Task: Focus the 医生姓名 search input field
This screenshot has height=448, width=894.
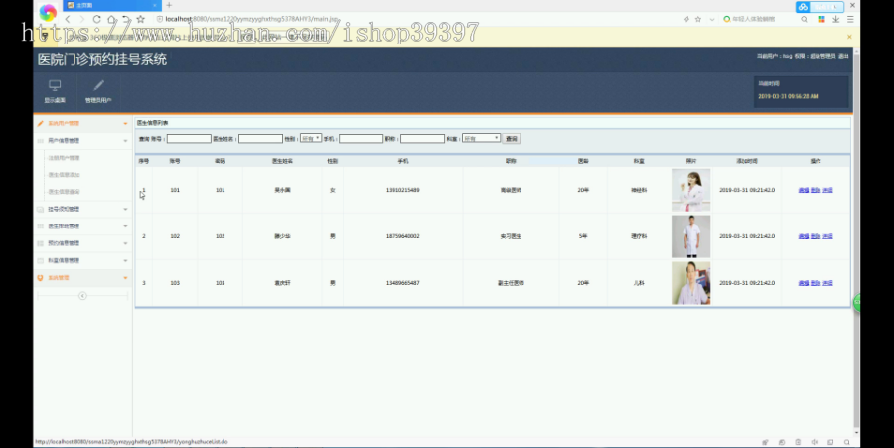Action: click(260, 138)
